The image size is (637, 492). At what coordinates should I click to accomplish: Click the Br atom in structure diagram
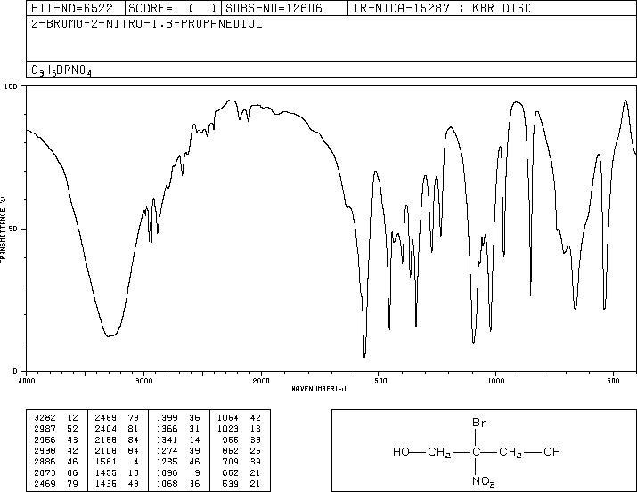click(479, 423)
